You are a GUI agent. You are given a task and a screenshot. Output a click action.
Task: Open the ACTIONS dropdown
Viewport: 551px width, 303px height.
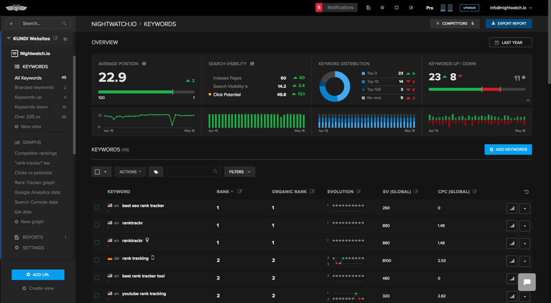tap(130, 171)
